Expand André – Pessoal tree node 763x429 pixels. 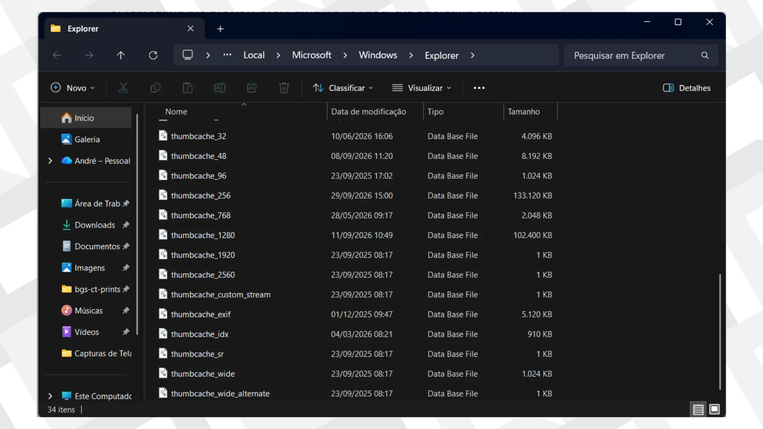(x=50, y=161)
